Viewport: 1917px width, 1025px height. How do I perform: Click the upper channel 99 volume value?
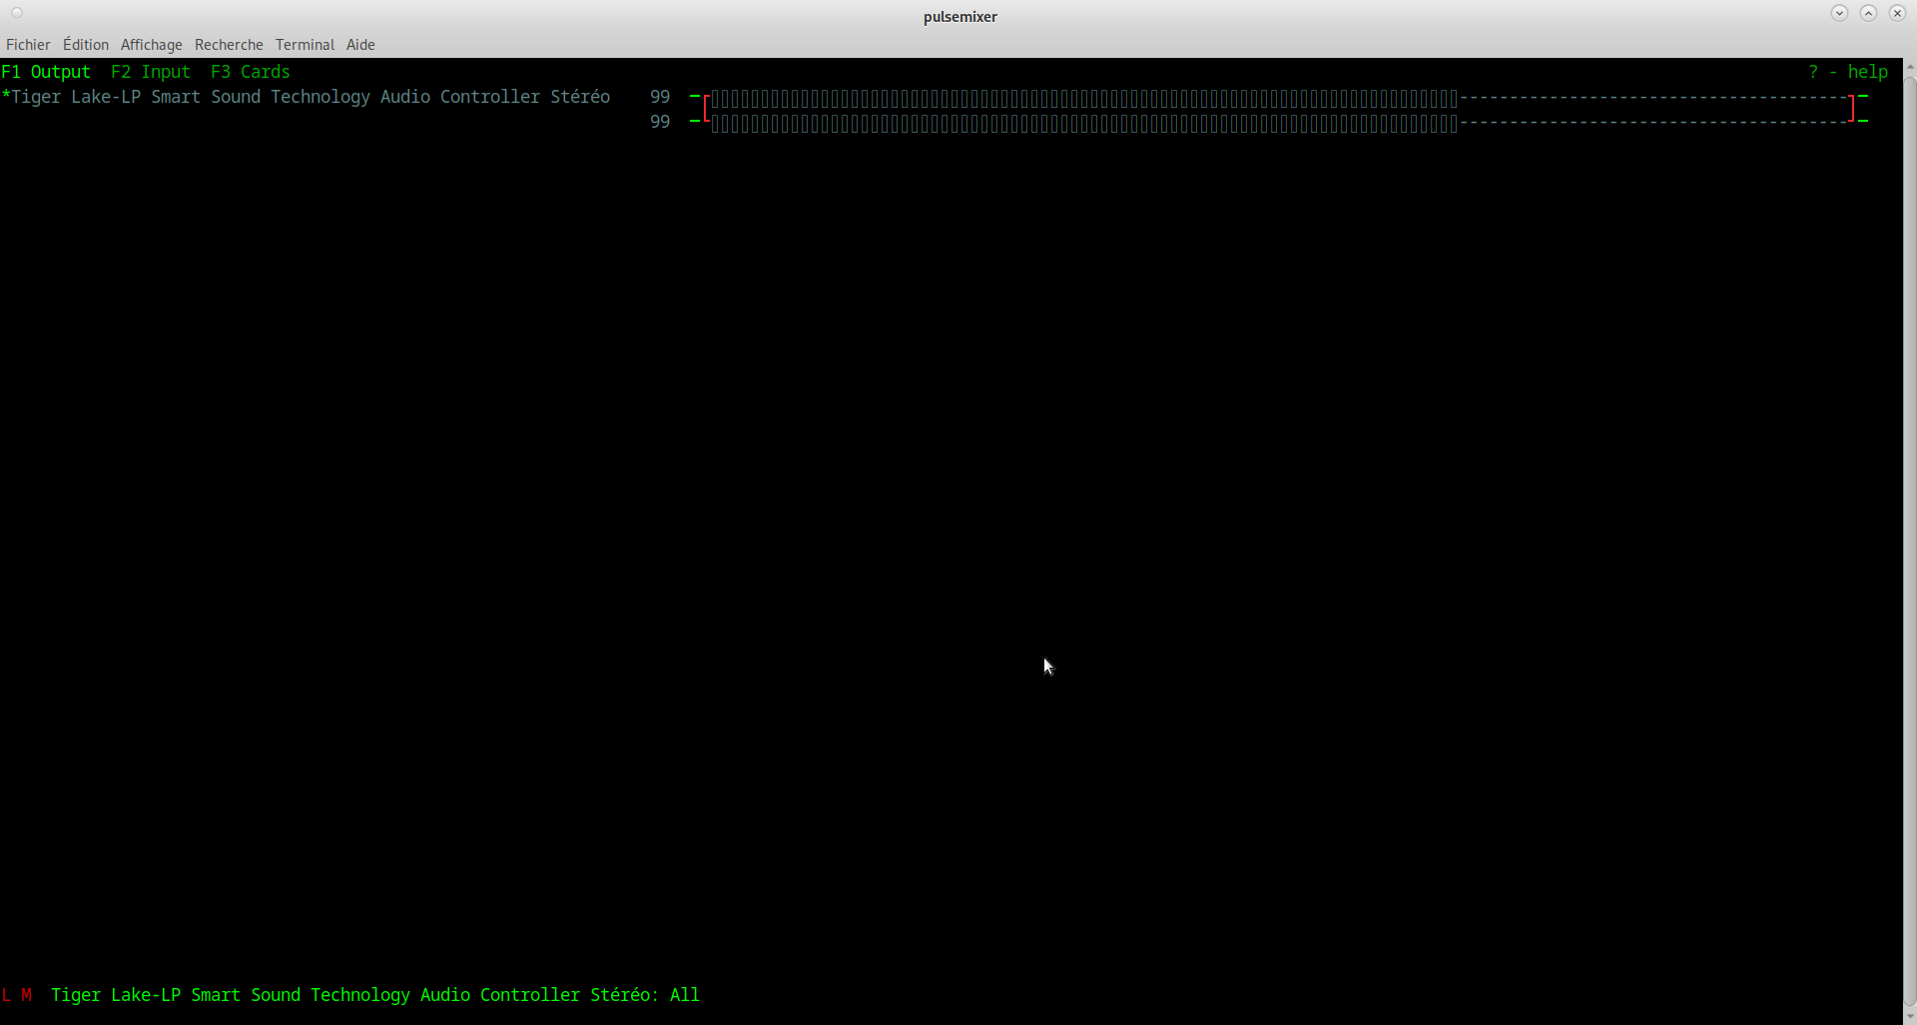(x=660, y=97)
